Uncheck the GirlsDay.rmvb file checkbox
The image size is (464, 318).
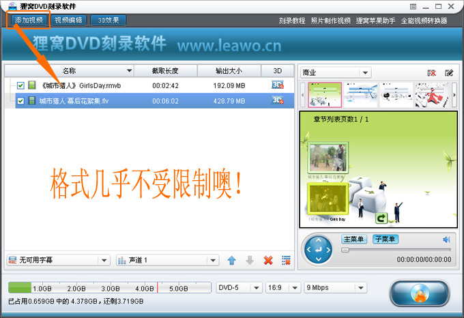tap(20, 85)
